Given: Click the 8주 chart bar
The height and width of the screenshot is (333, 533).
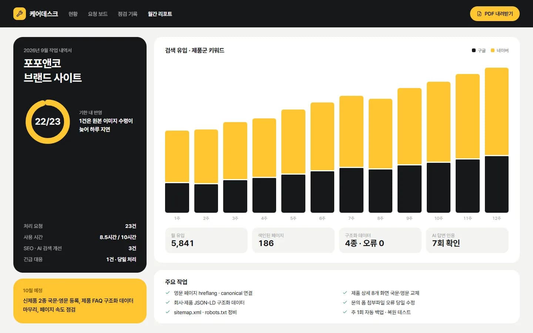Looking at the screenshot, I should pyautogui.click(x=380, y=156).
